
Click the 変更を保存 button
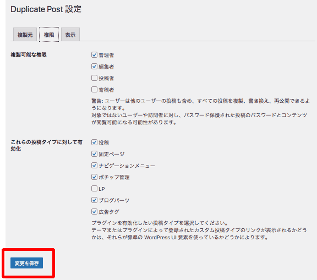coord(26,263)
